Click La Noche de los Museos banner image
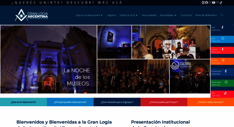The height and width of the screenshot is (127, 234). pos(48,59)
